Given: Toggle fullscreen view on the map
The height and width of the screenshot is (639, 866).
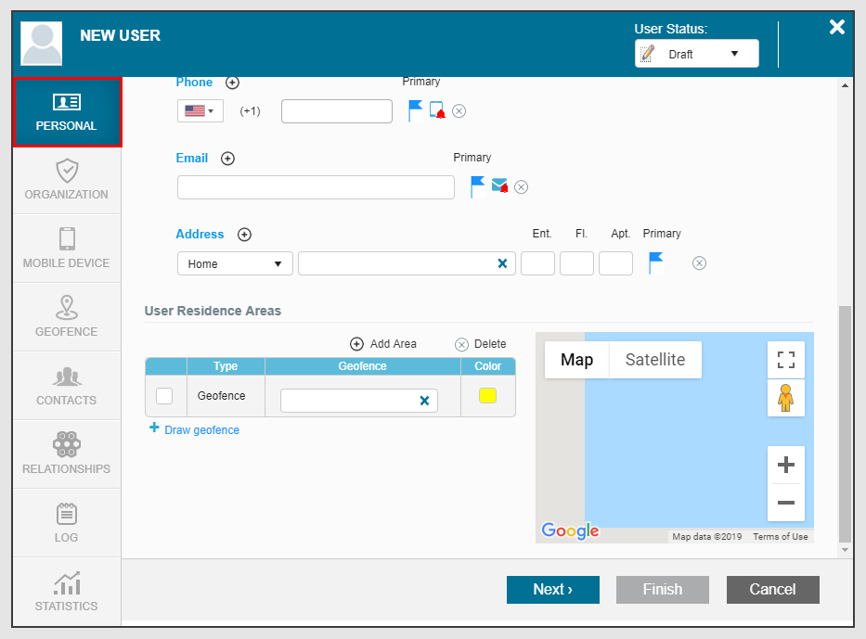Looking at the screenshot, I should click(785, 360).
